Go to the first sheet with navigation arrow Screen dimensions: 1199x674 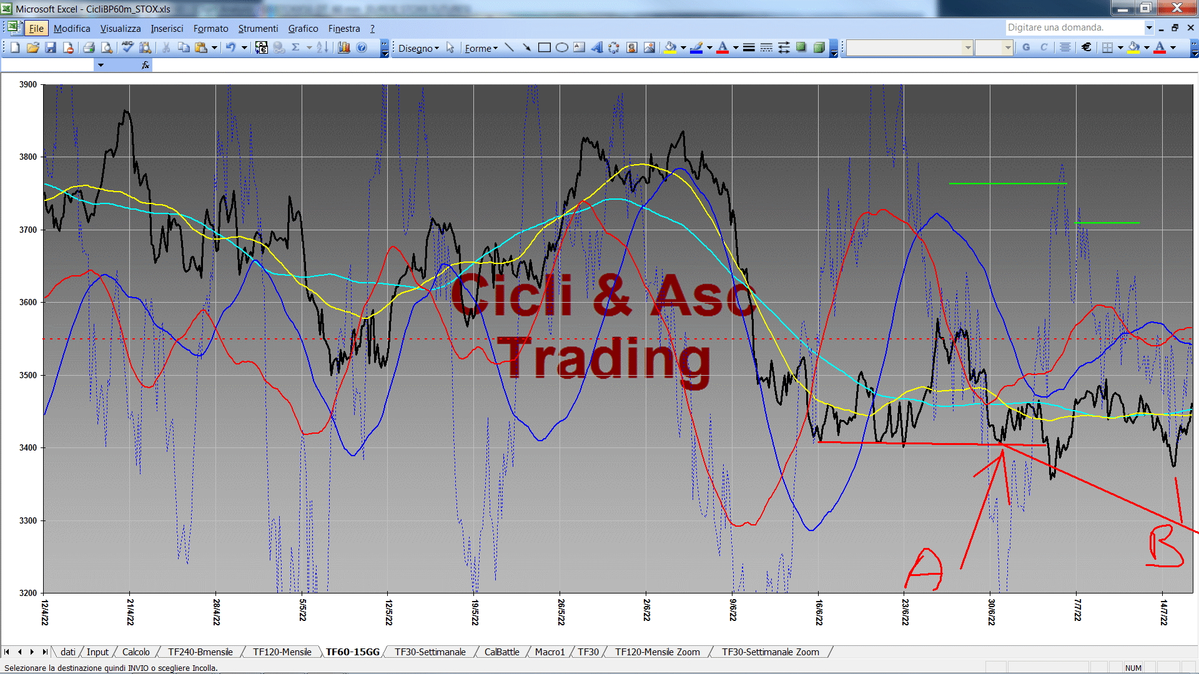point(7,652)
